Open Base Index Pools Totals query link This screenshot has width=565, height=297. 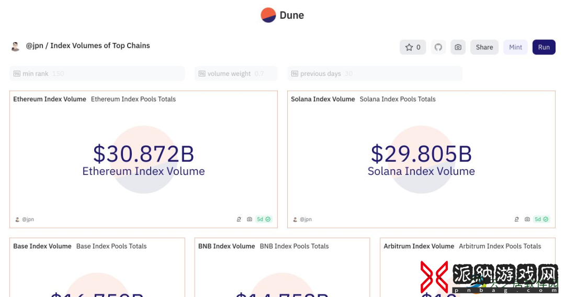pyautogui.click(x=111, y=247)
